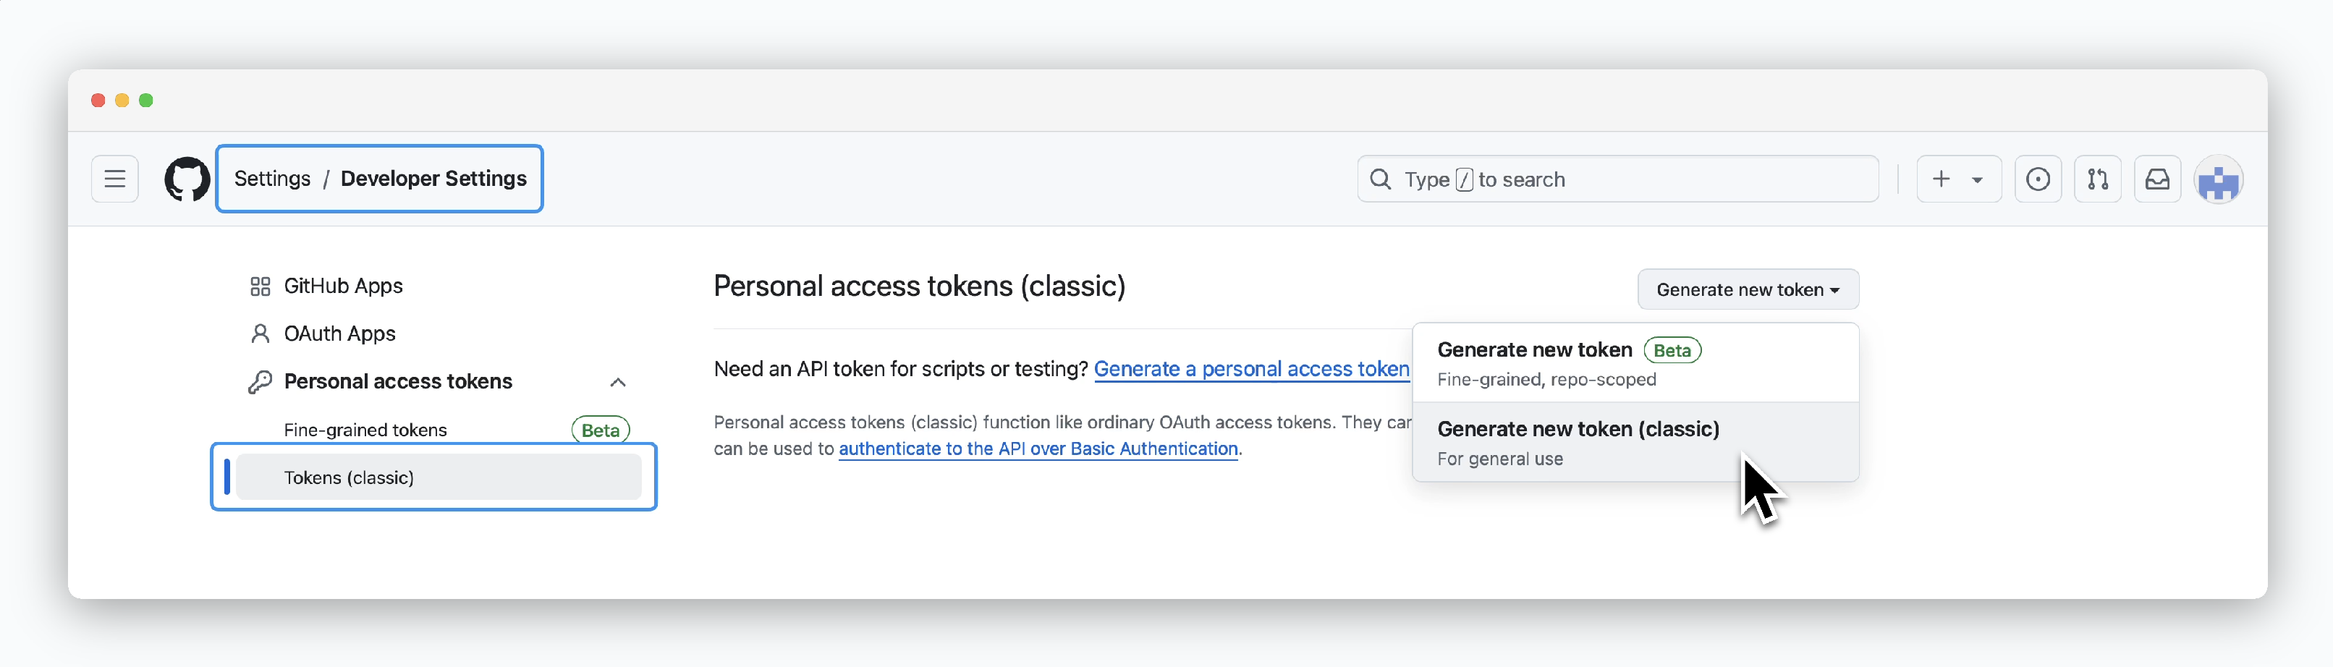Click the magnifier search icon

[1380, 179]
